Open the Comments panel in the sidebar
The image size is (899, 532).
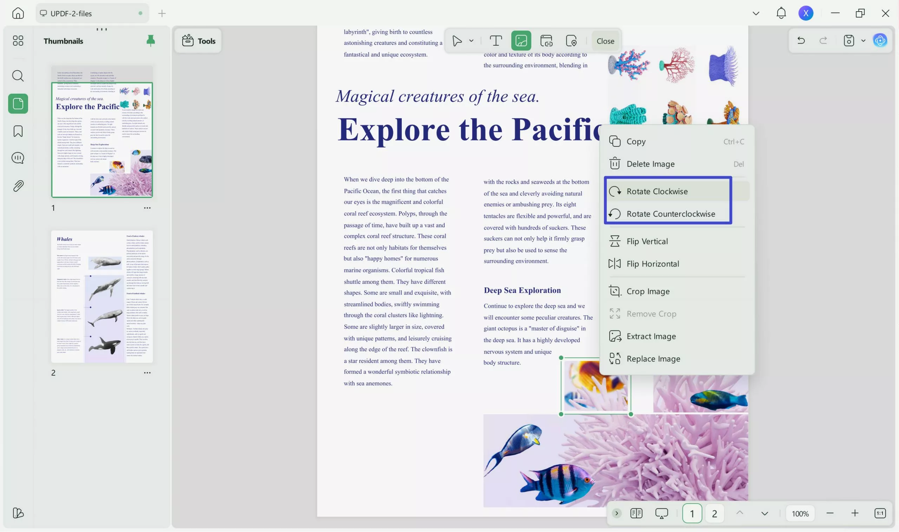point(17,158)
